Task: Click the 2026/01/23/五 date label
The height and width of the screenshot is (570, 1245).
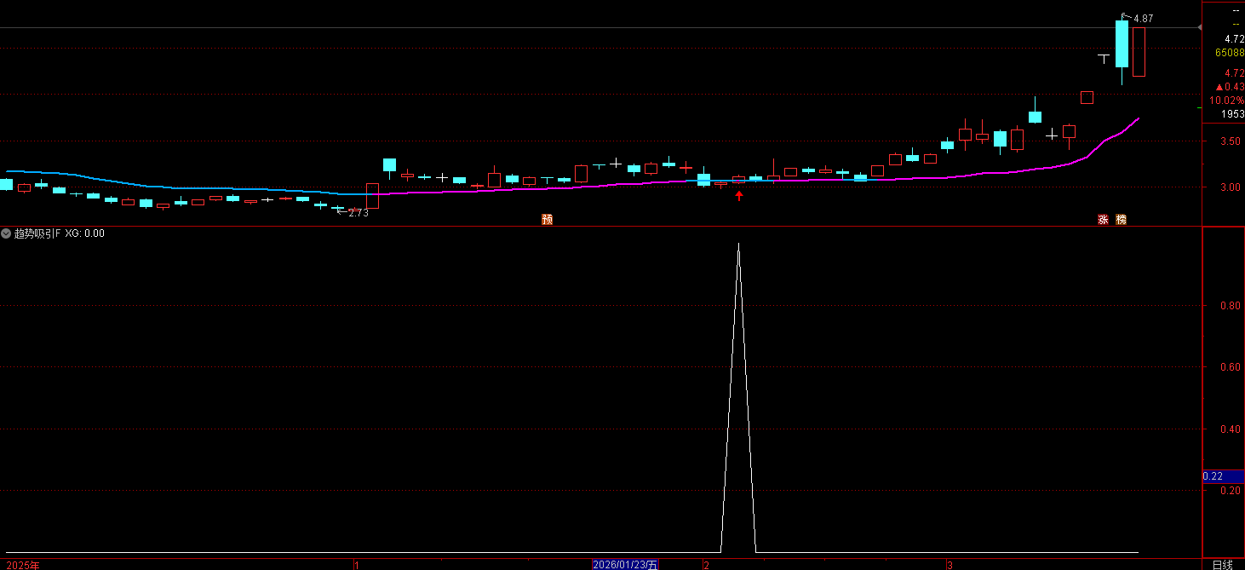Action: (626, 564)
